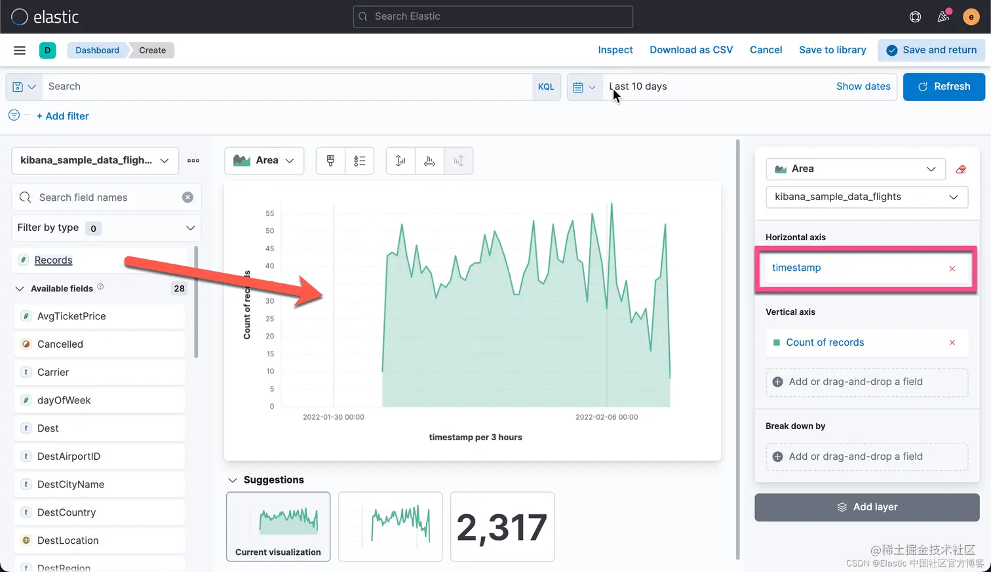Click the dayOfWeek field
Image resolution: width=991 pixels, height=572 pixels.
(100, 400)
